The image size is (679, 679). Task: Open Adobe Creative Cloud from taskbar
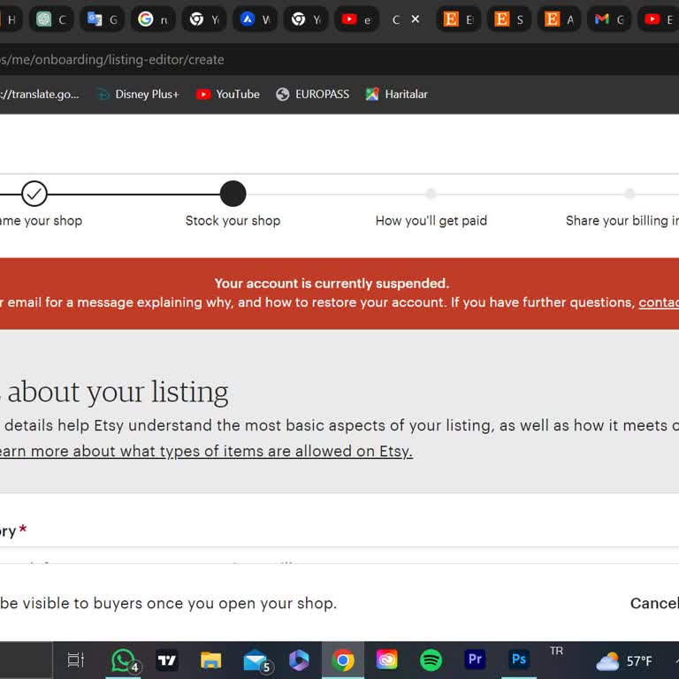(386, 660)
